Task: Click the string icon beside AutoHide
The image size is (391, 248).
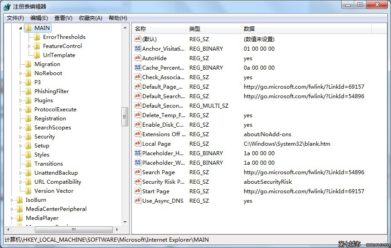Action: [138, 58]
